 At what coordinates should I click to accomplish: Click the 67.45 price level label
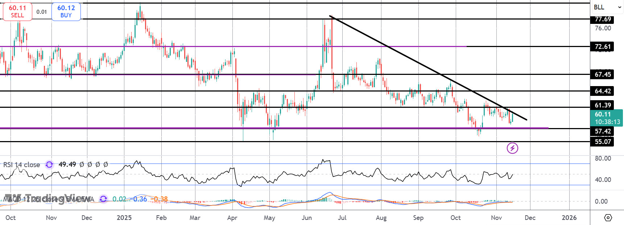603,74
